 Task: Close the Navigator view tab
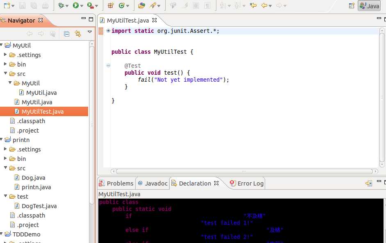[41, 20]
